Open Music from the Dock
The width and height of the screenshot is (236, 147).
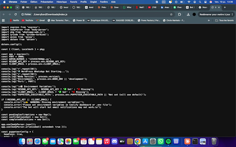(x=107, y=141)
